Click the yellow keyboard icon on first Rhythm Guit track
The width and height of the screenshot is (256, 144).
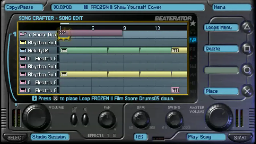[23, 42]
